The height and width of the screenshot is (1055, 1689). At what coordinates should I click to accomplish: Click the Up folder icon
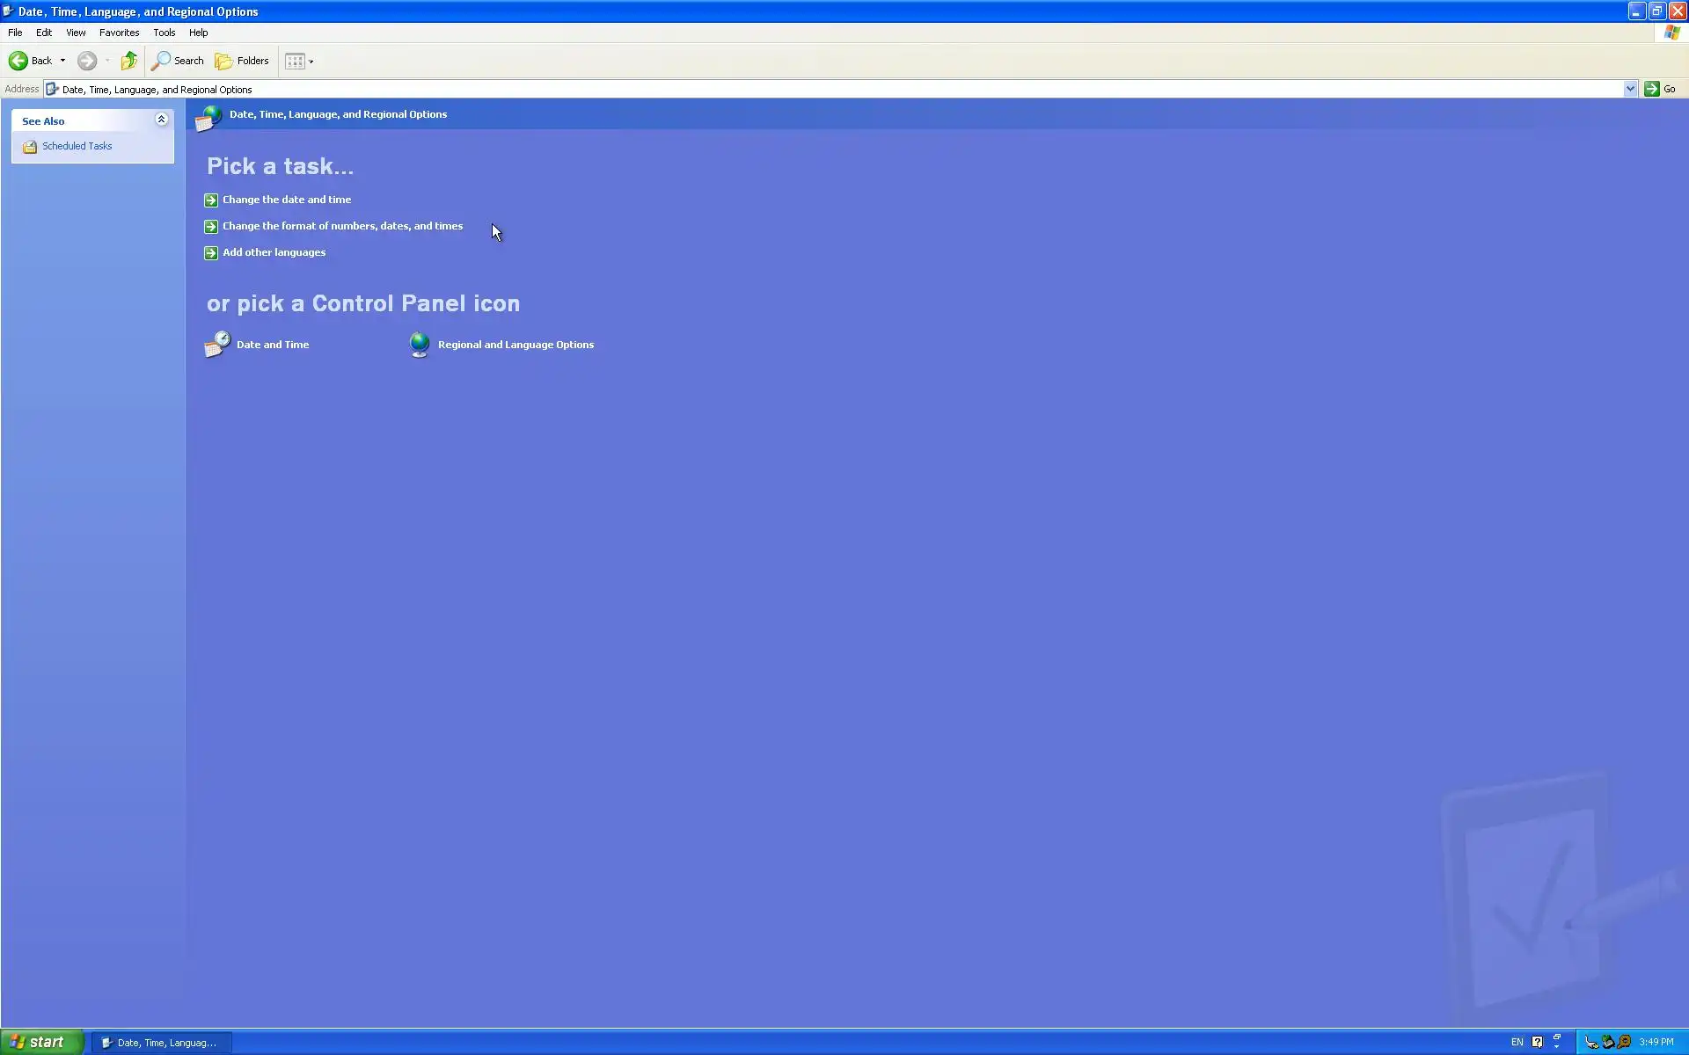tap(129, 61)
